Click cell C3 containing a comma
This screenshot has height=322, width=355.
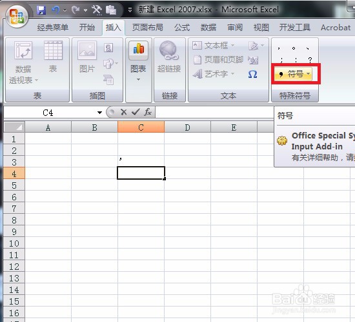141,162
